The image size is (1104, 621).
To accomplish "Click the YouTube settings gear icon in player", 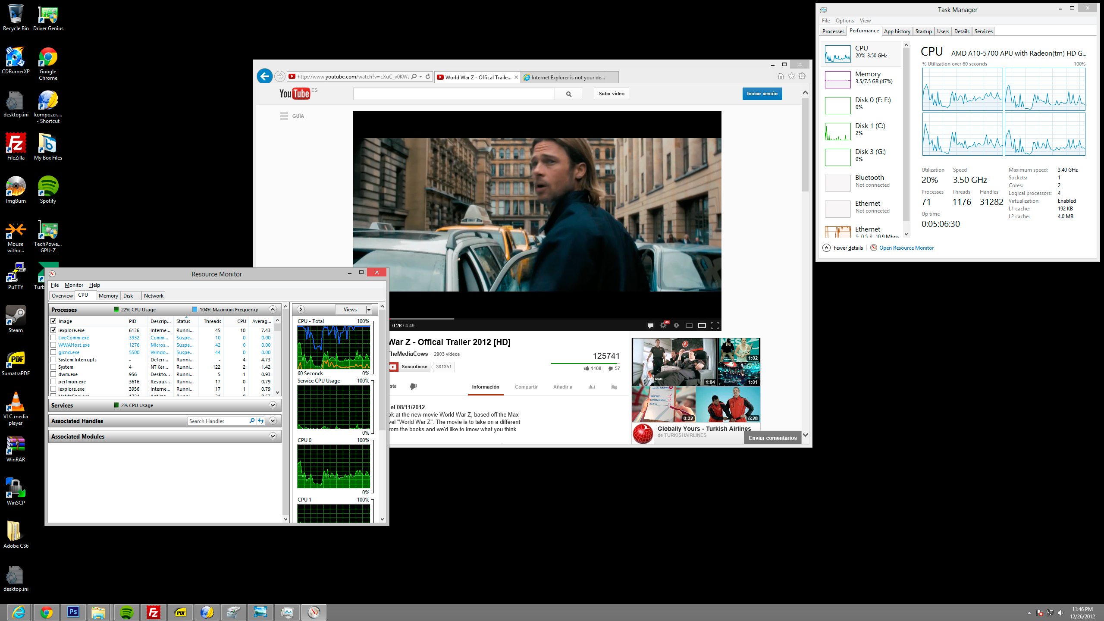I will click(x=663, y=326).
